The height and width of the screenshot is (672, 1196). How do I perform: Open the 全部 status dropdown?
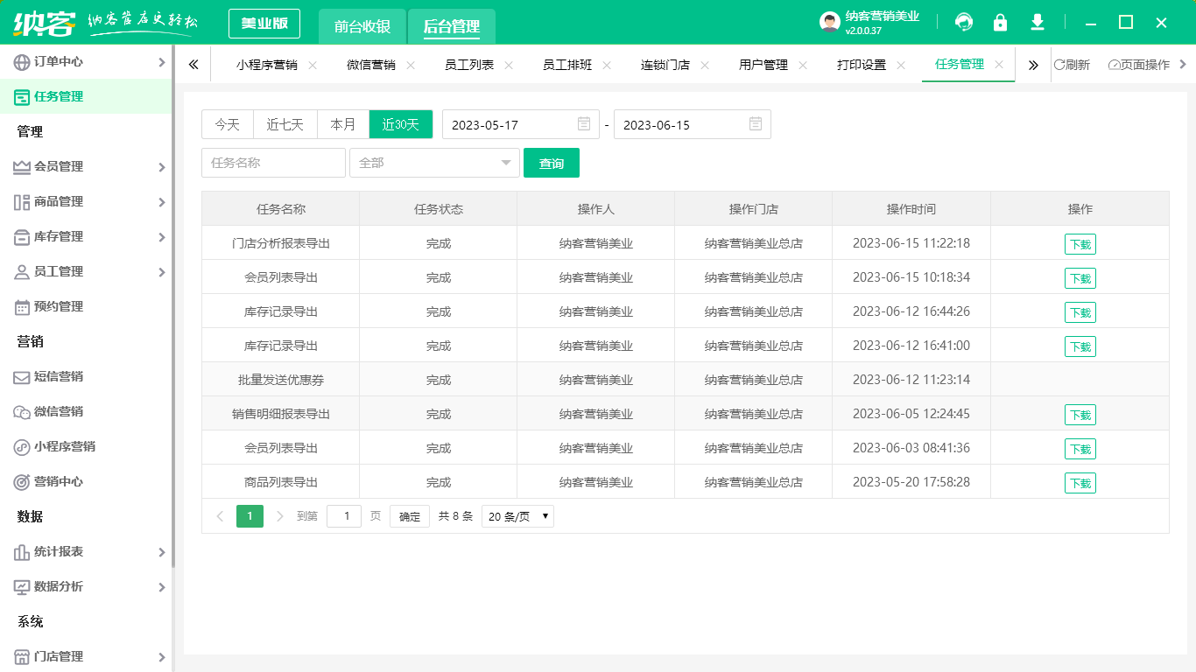coord(434,163)
